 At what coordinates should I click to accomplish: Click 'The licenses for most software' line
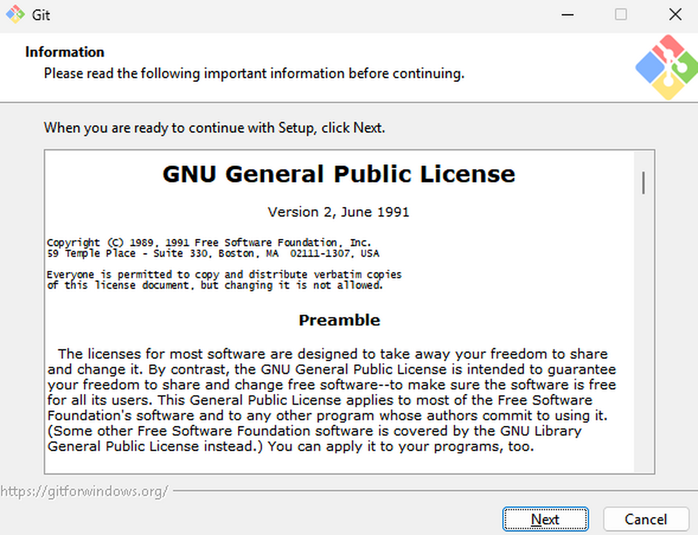tap(333, 354)
